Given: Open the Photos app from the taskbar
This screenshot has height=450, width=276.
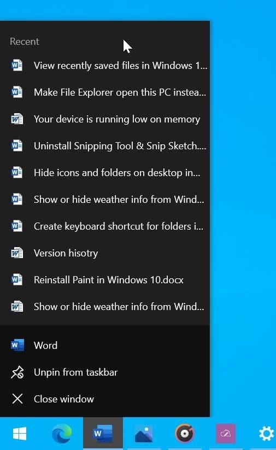Looking at the screenshot, I should 144,434.
